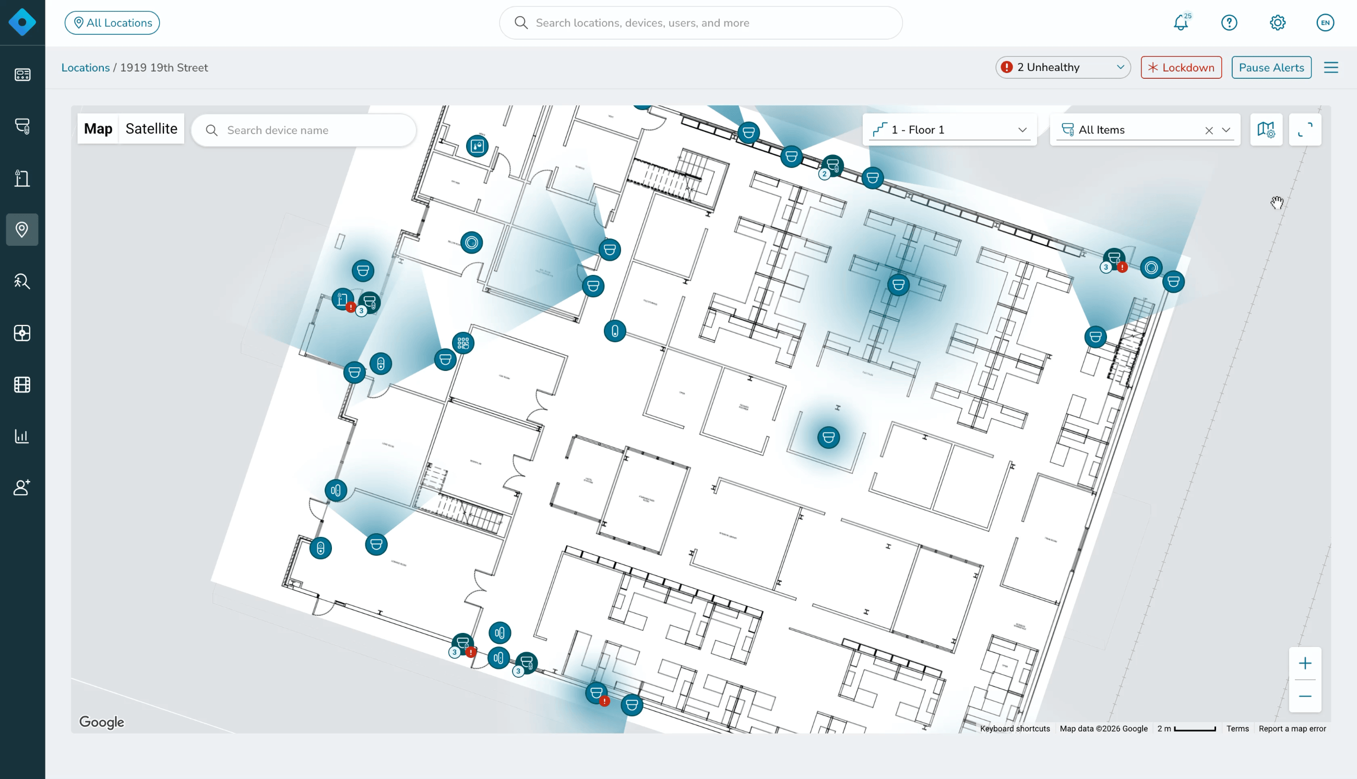Open the notifications bell icon
This screenshot has height=779, width=1357.
(x=1181, y=22)
